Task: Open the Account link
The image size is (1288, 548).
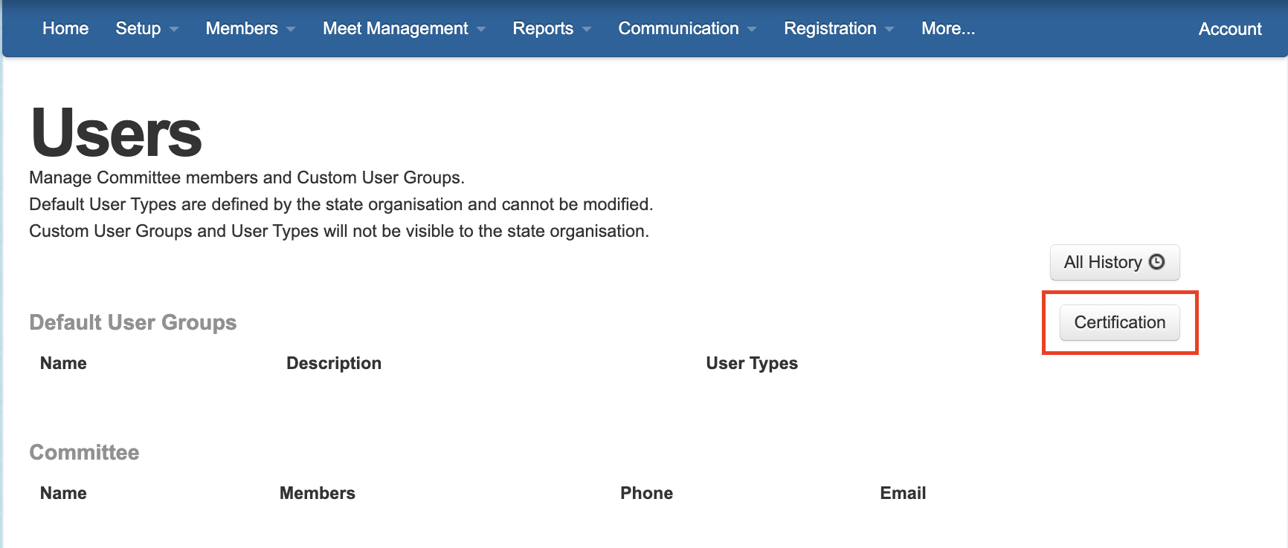Action: [x=1230, y=29]
